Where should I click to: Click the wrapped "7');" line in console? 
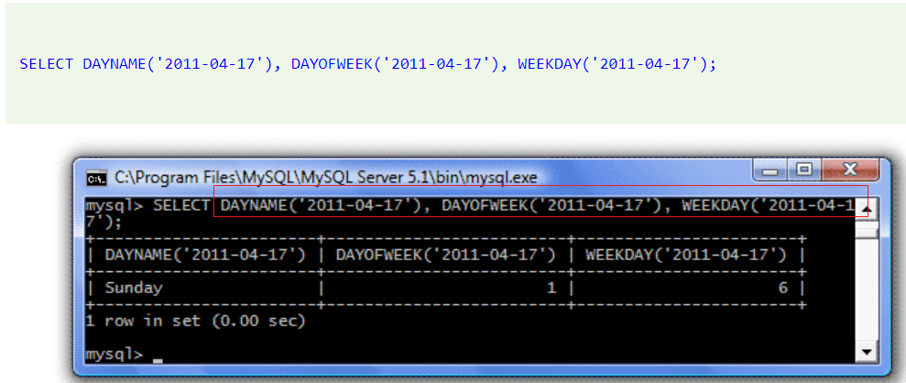[104, 222]
